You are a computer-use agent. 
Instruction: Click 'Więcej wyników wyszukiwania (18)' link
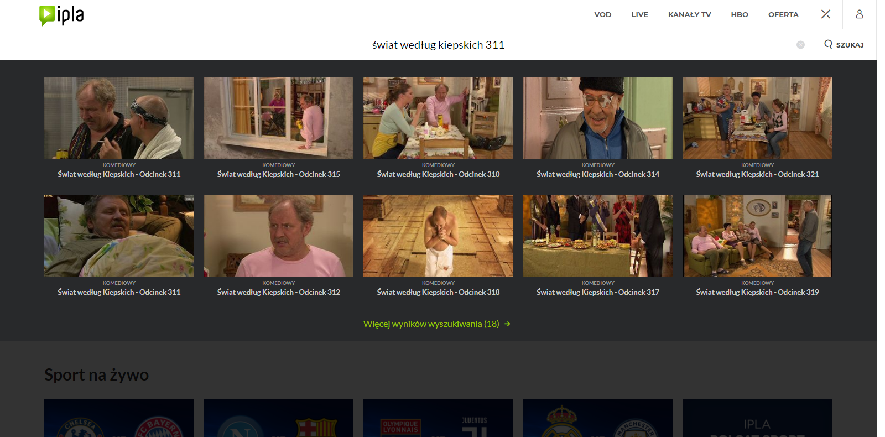click(431, 324)
